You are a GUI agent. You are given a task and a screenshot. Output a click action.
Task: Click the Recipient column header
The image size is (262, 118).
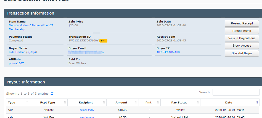pos(87,103)
